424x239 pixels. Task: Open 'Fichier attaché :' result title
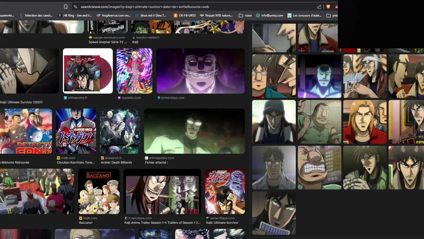click(156, 162)
